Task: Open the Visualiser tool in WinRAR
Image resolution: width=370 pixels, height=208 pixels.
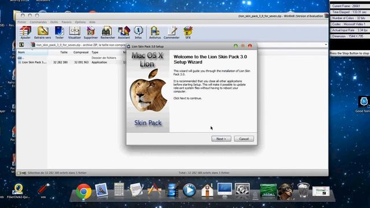Action: click(75, 32)
